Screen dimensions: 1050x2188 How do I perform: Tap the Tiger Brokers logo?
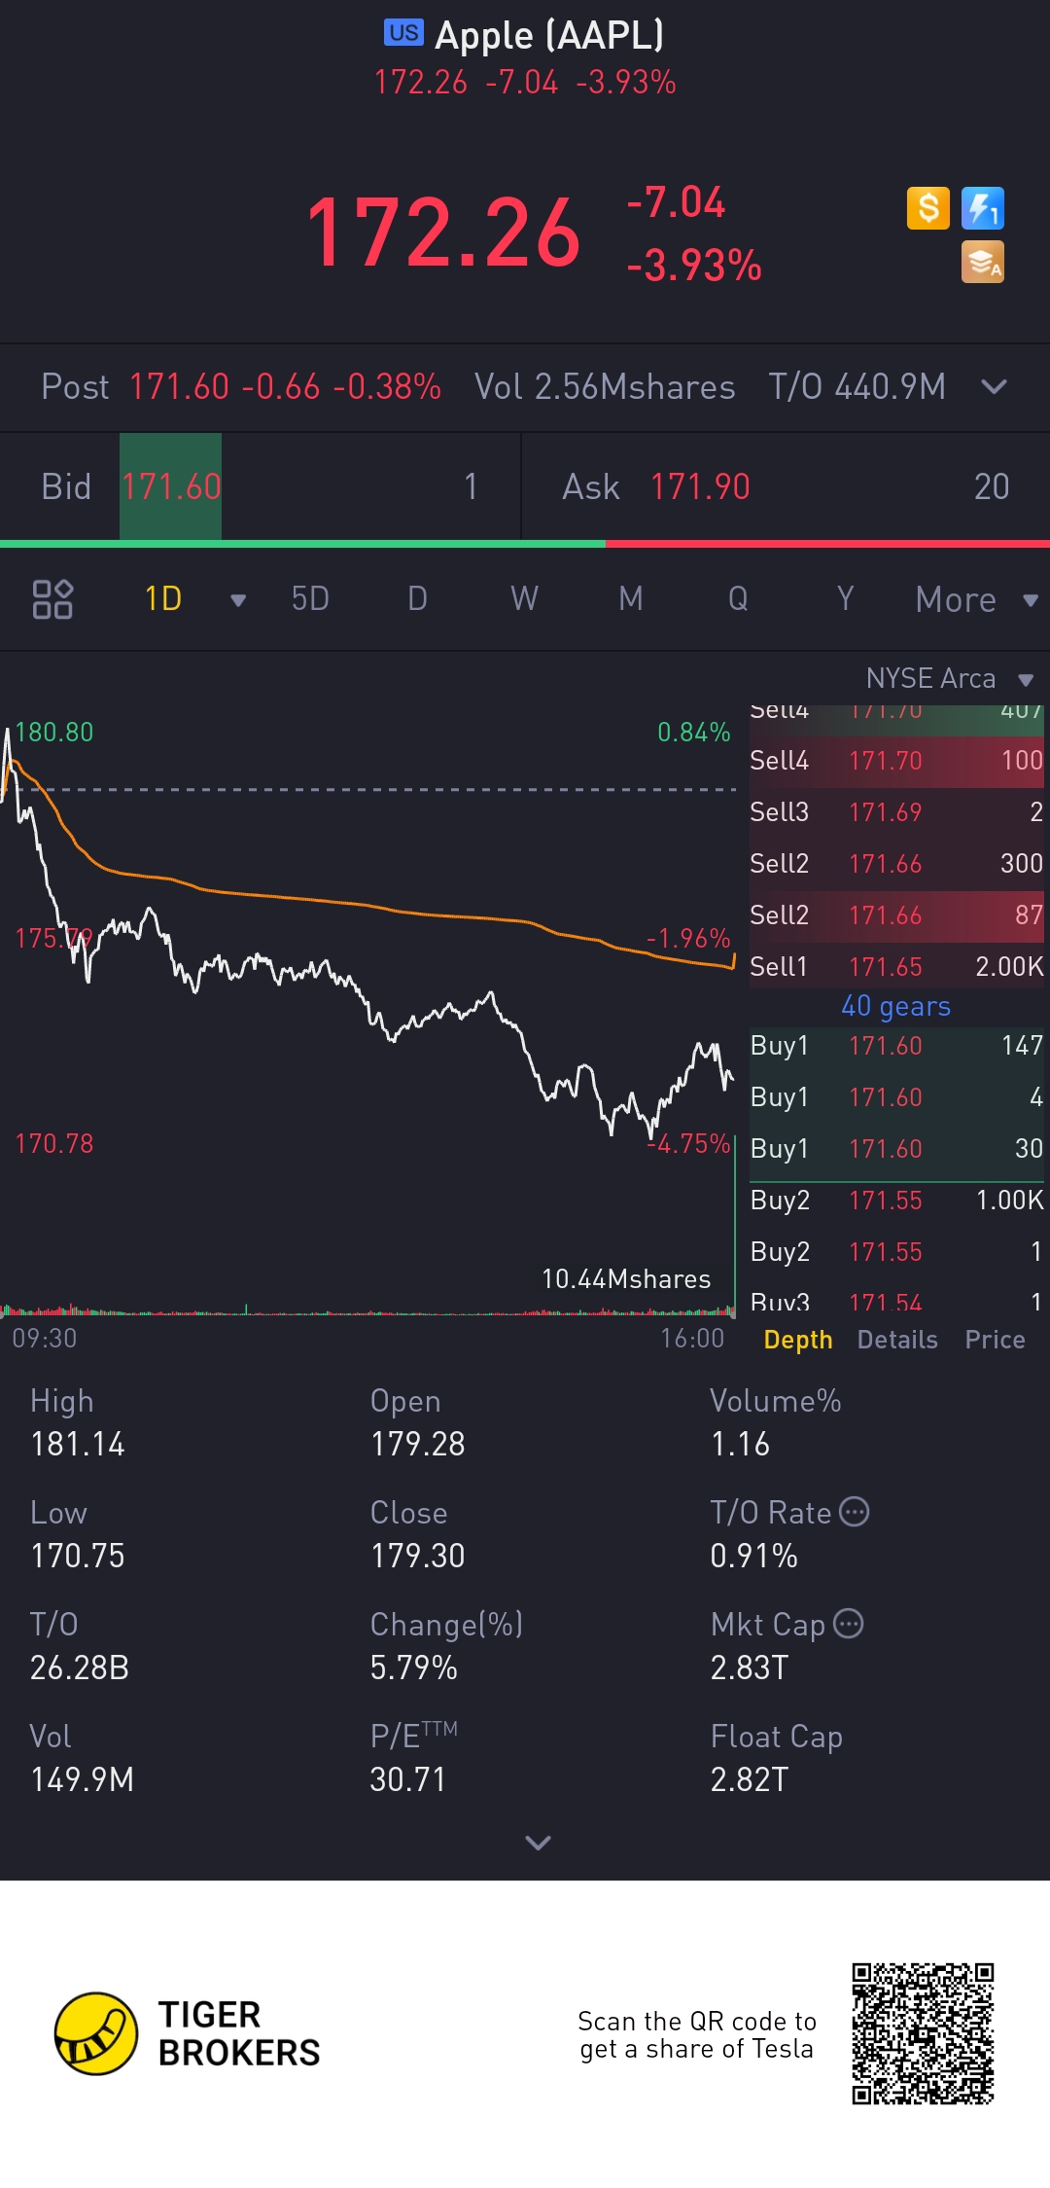point(188,2033)
